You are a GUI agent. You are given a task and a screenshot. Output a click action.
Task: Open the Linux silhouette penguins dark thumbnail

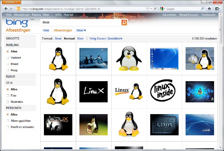tap(58, 125)
